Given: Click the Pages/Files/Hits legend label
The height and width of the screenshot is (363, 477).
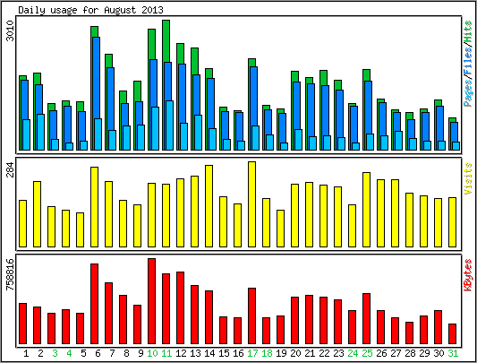Looking at the screenshot, I should point(468,64).
